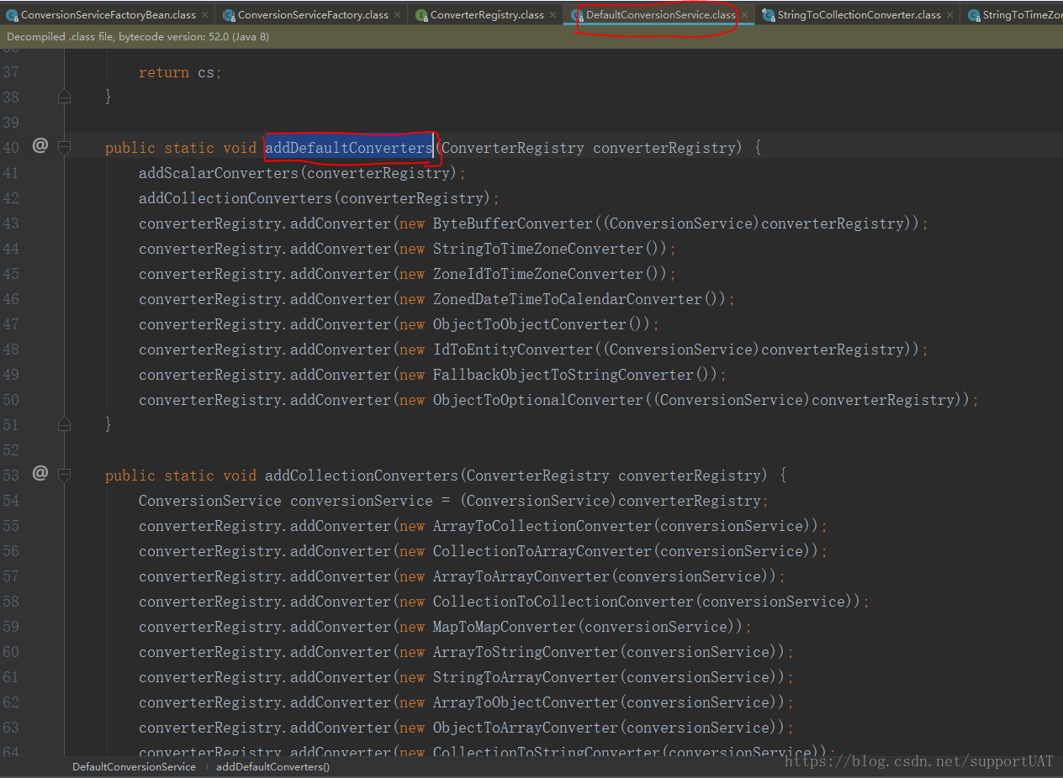
Task: Click ArrayToCollectionConverter on line 55
Action: coord(542,526)
